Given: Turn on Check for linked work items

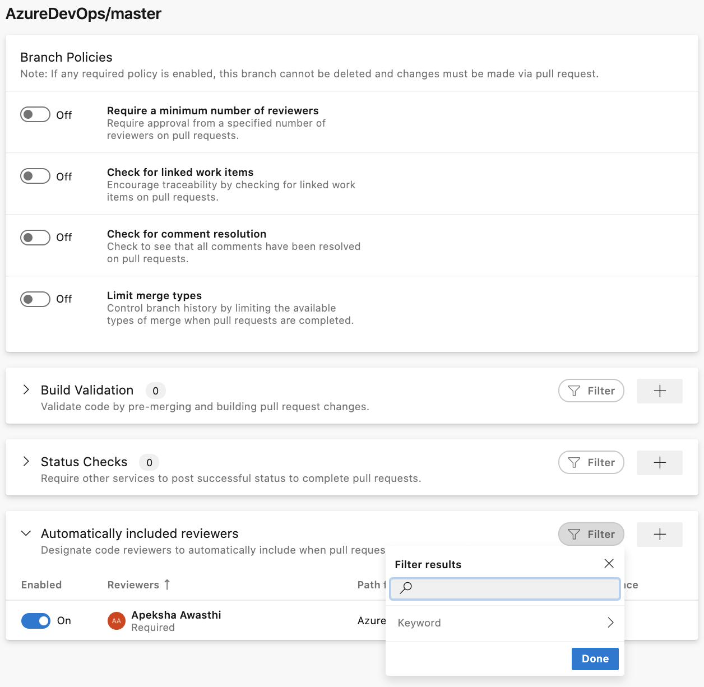Looking at the screenshot, I should point(35,176).
